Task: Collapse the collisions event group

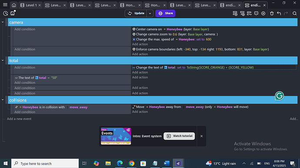Action: point(3,100)
